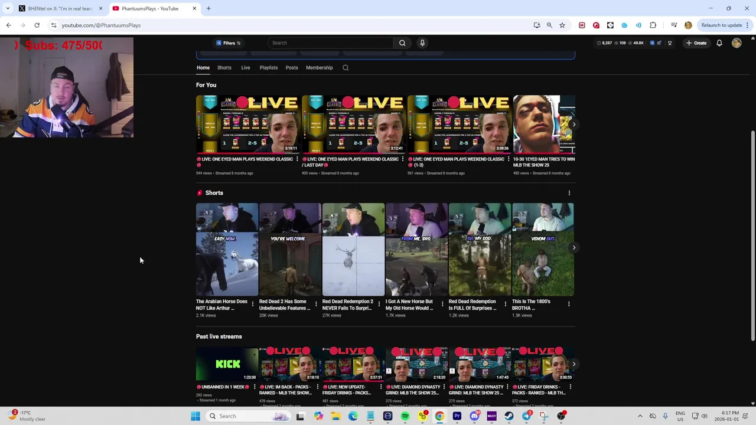Screen dimensions: 756x425
Task: Switch to the Live channel tab
Action: click(246, 68)
